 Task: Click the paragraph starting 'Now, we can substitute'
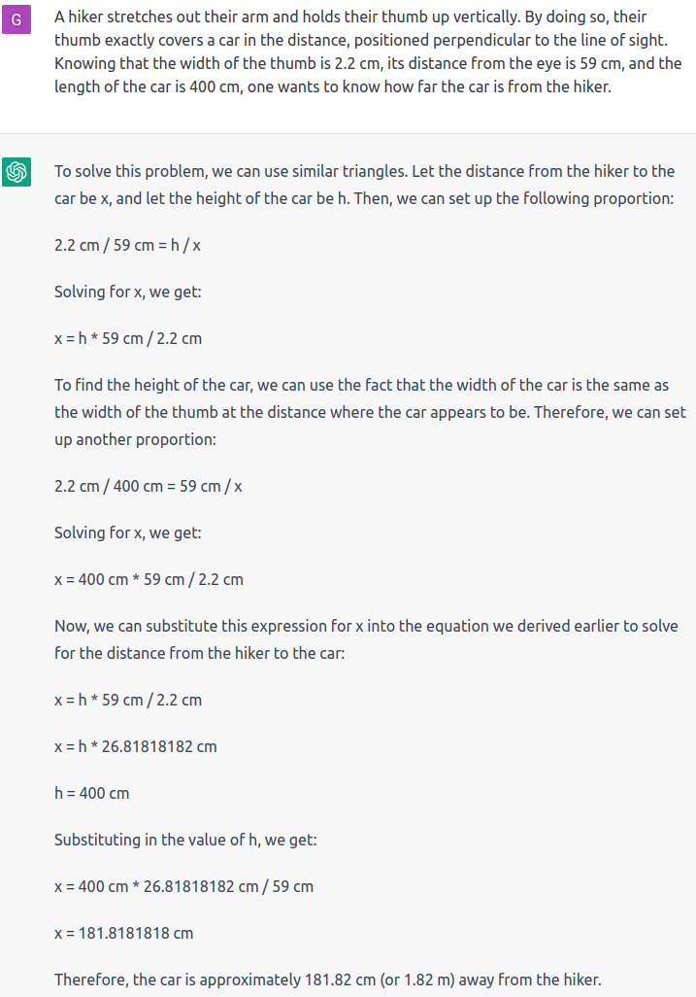366,639
